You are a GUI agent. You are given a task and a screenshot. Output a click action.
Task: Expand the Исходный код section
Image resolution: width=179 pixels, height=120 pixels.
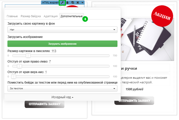click(62, 97)
